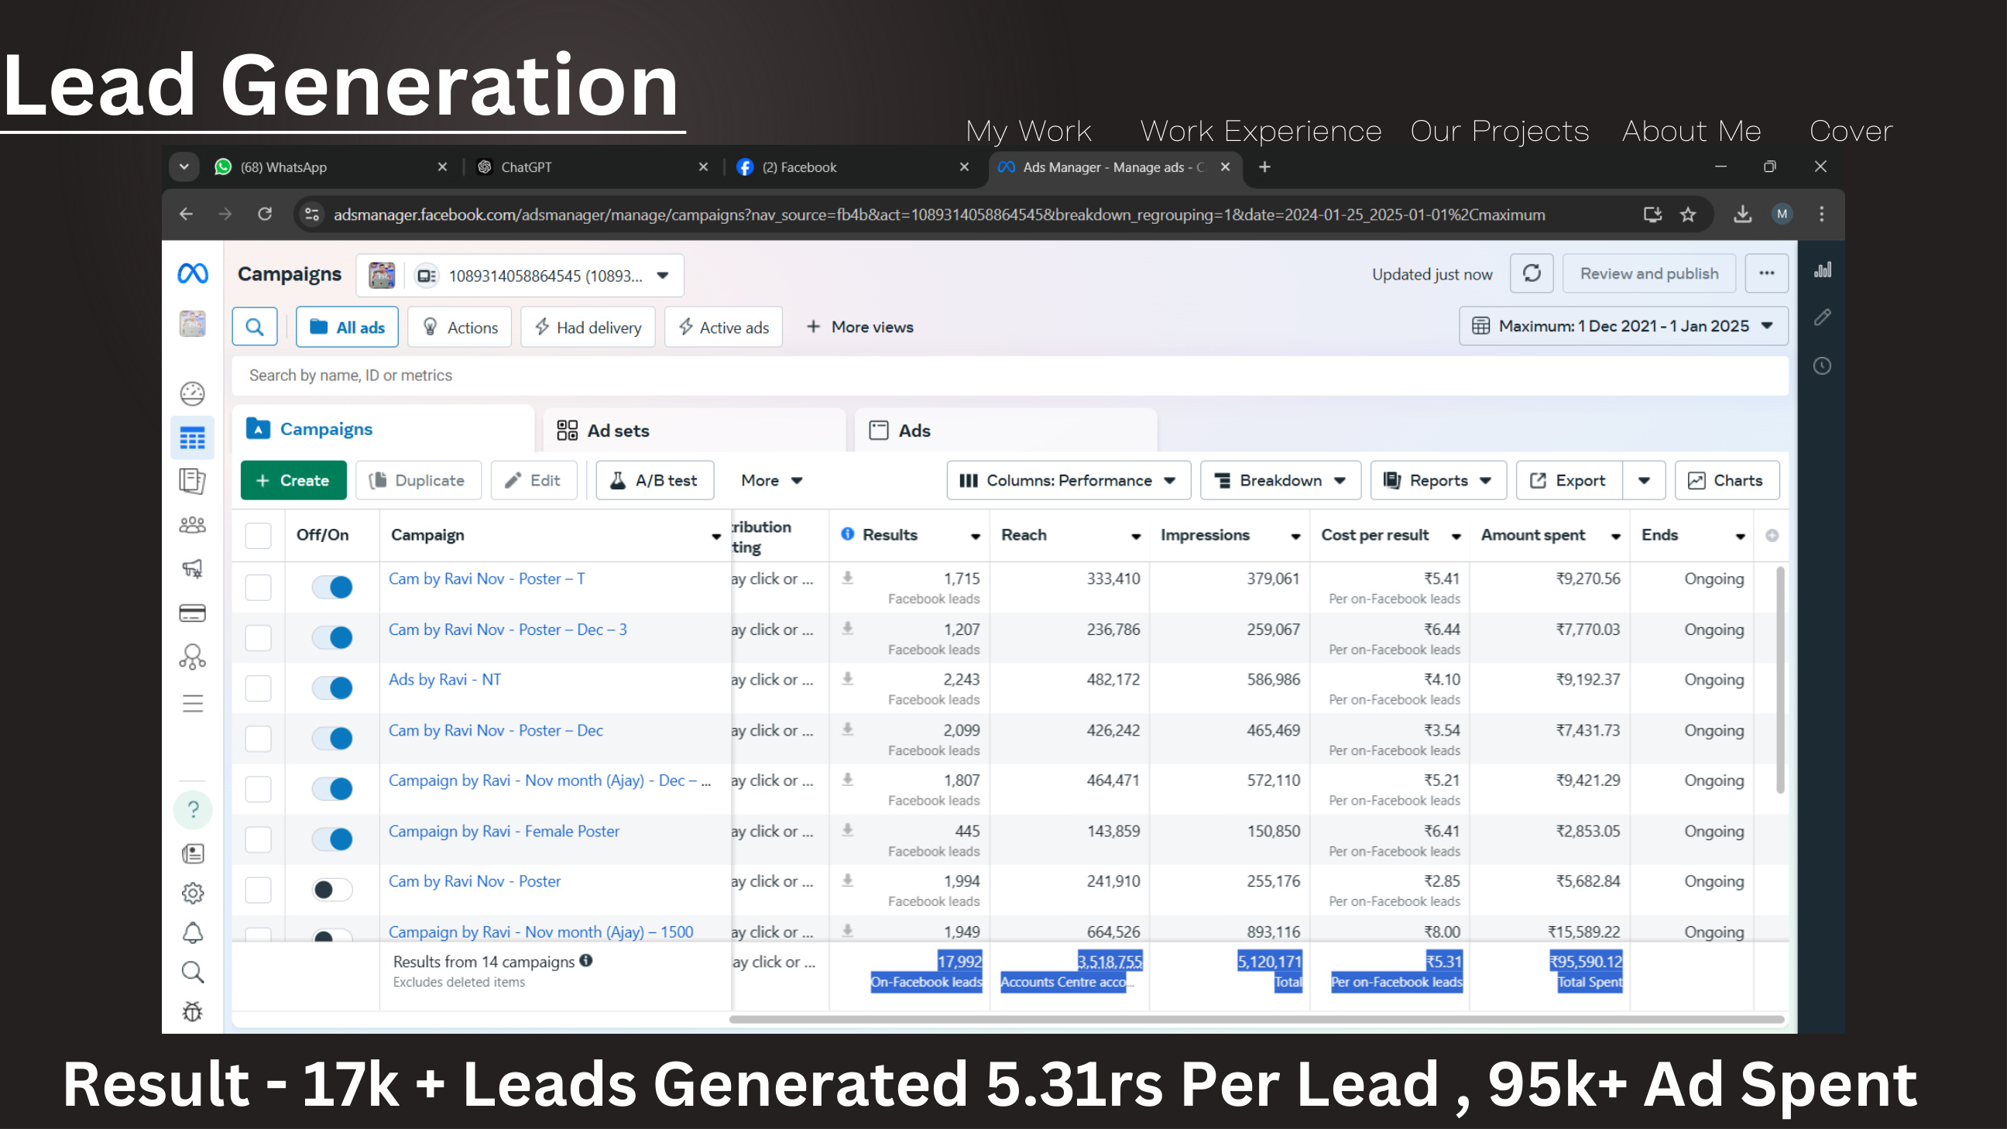Open Notifications bell icon in sidebar
The image size is (2007, 1129).
click(193, 932)
